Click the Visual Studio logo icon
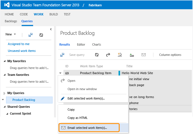 (7, 5)
